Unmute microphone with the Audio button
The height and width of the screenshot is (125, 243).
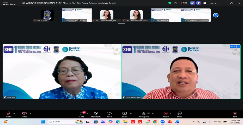9,115
